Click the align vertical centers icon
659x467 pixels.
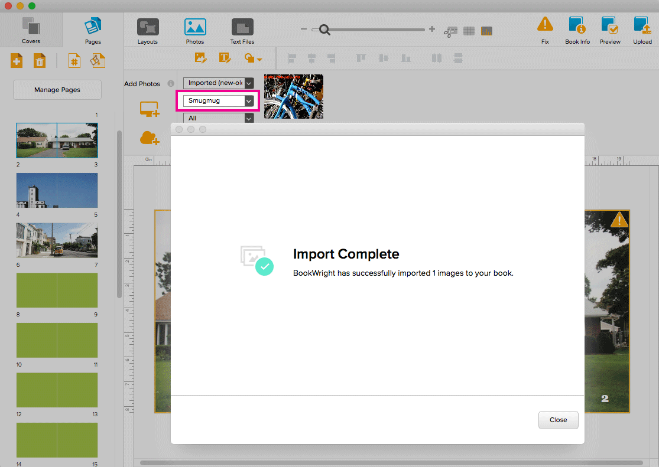[384, 58]
